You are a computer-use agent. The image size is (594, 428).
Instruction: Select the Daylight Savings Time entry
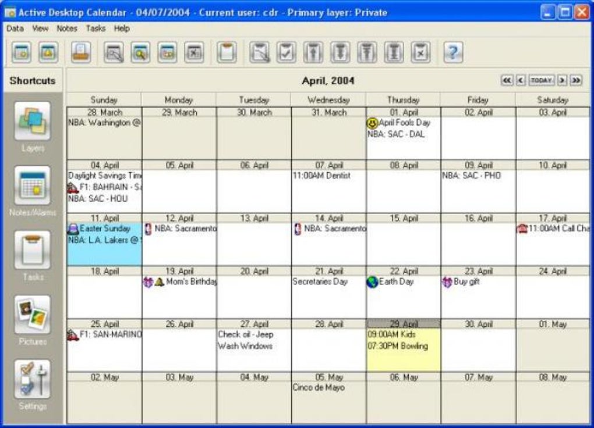(105, 176)
